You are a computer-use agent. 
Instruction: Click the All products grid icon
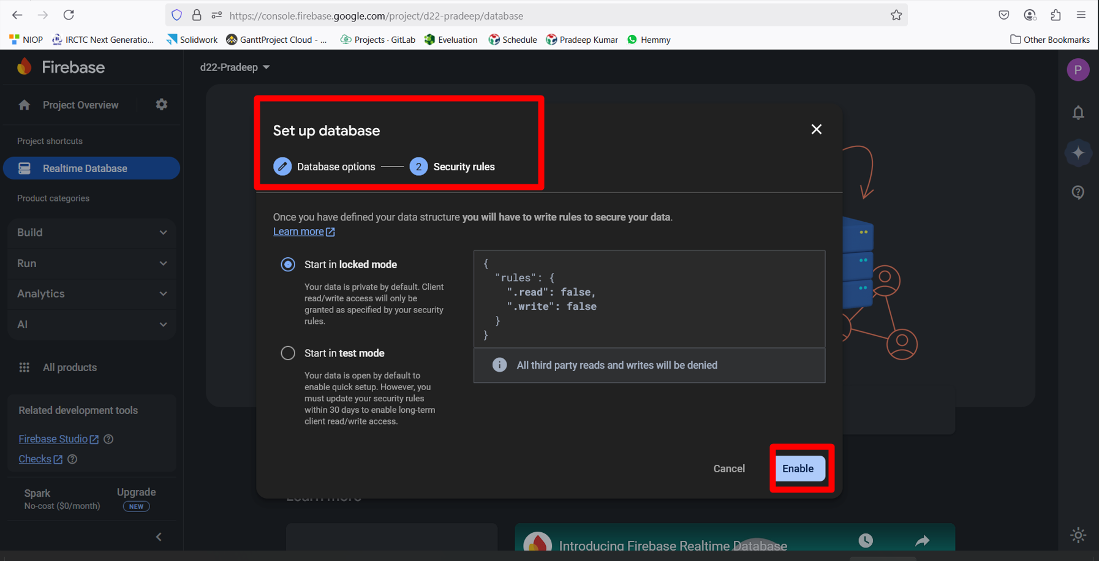24,367
